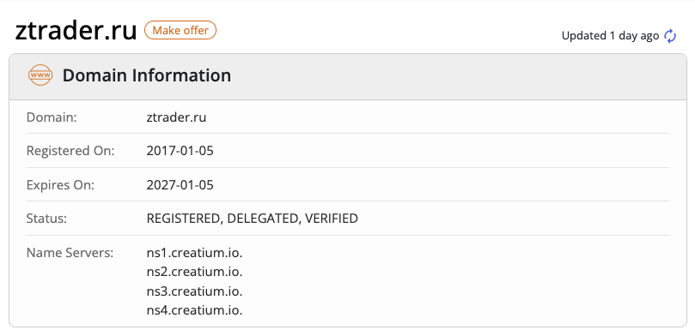Click the Expires On: label
The height and width of the screenshot is (336, 695).
pyautogui.click(x=61, y=185)
